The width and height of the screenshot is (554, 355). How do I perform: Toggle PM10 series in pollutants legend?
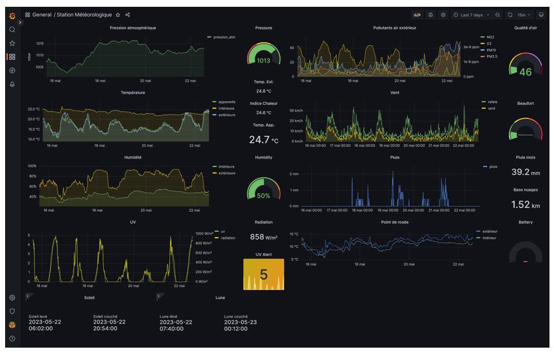tap(490, 50)
